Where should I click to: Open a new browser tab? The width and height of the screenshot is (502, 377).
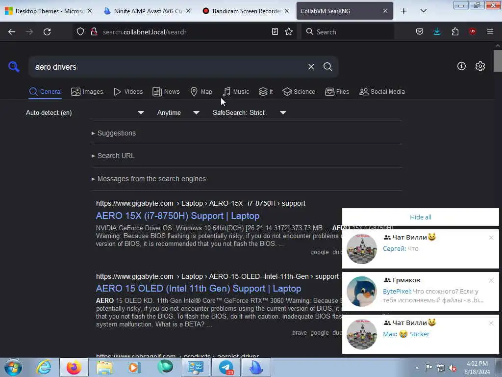(x=404, y=11)
